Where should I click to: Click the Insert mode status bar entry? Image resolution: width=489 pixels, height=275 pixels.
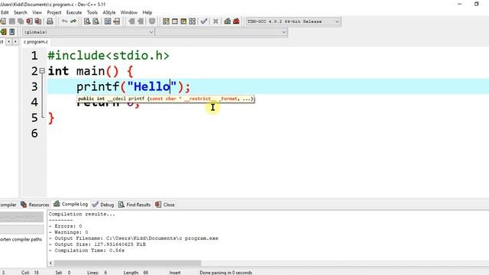(x=175, y=273)
